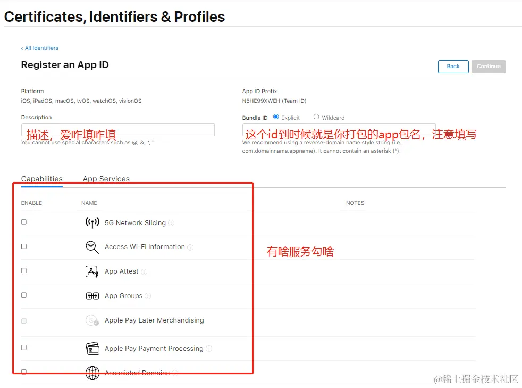
Task: Click the NAME column header
Action: [89, 203]
